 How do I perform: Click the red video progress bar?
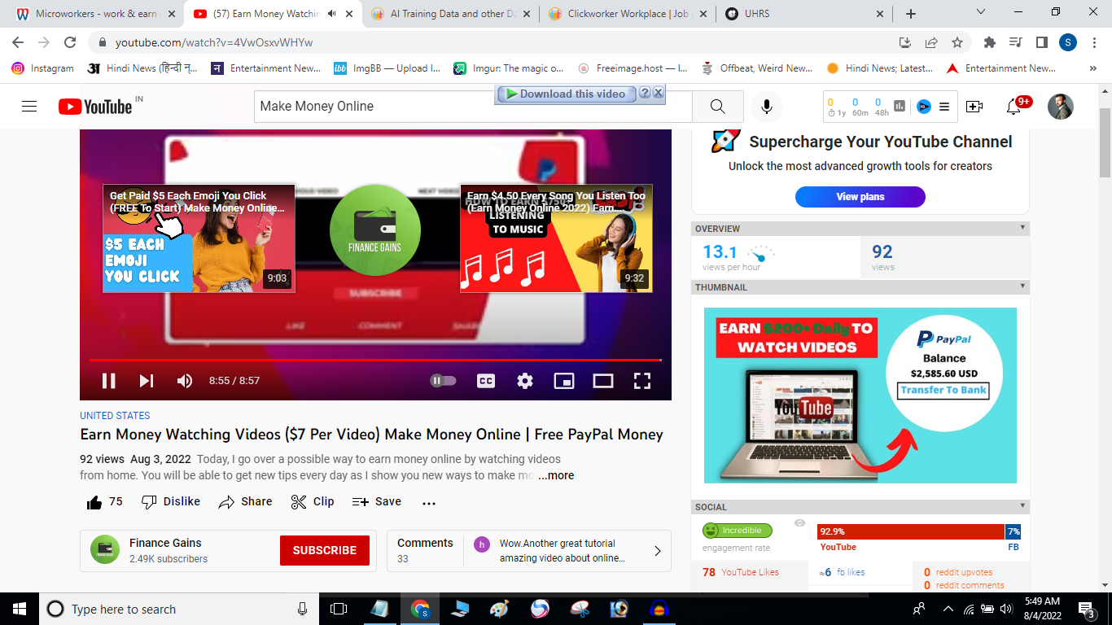[375, 360]
